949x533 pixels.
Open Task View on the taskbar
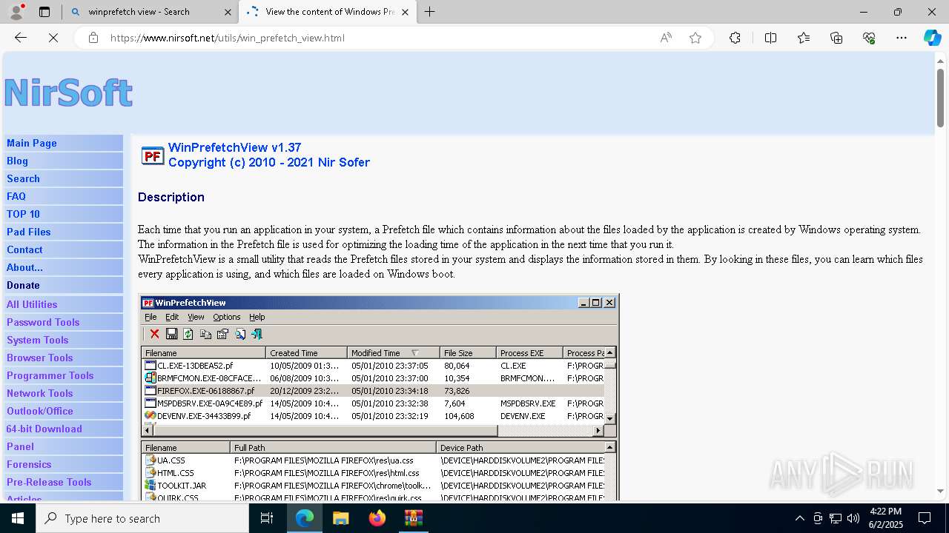pos(268,518)
